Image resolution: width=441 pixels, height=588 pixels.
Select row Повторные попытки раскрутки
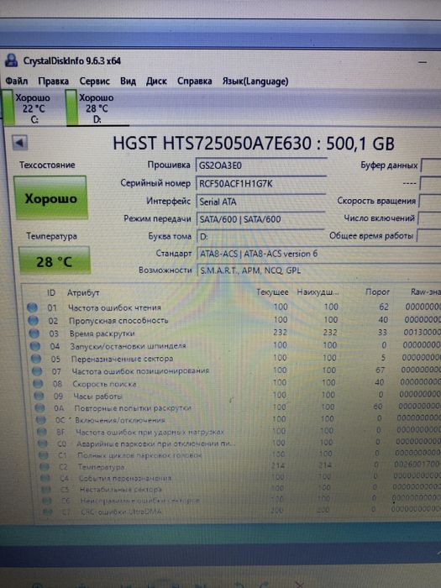239,407
